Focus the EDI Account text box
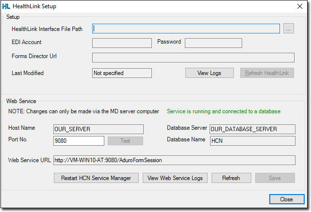 (x=122, y=43)
